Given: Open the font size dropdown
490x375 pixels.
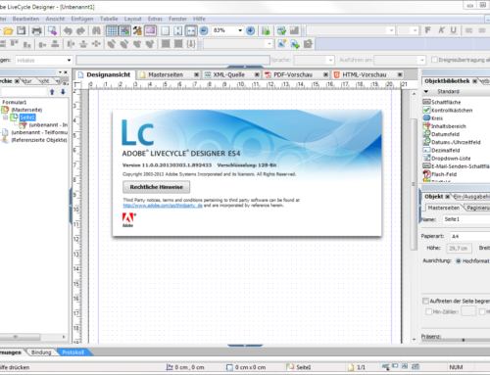Looking at the screenshot, I should (415, 30).
